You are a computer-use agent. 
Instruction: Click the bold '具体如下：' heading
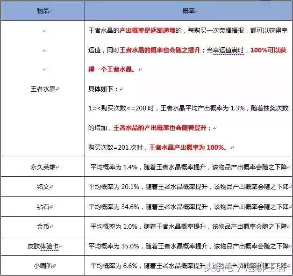(103, 89)
